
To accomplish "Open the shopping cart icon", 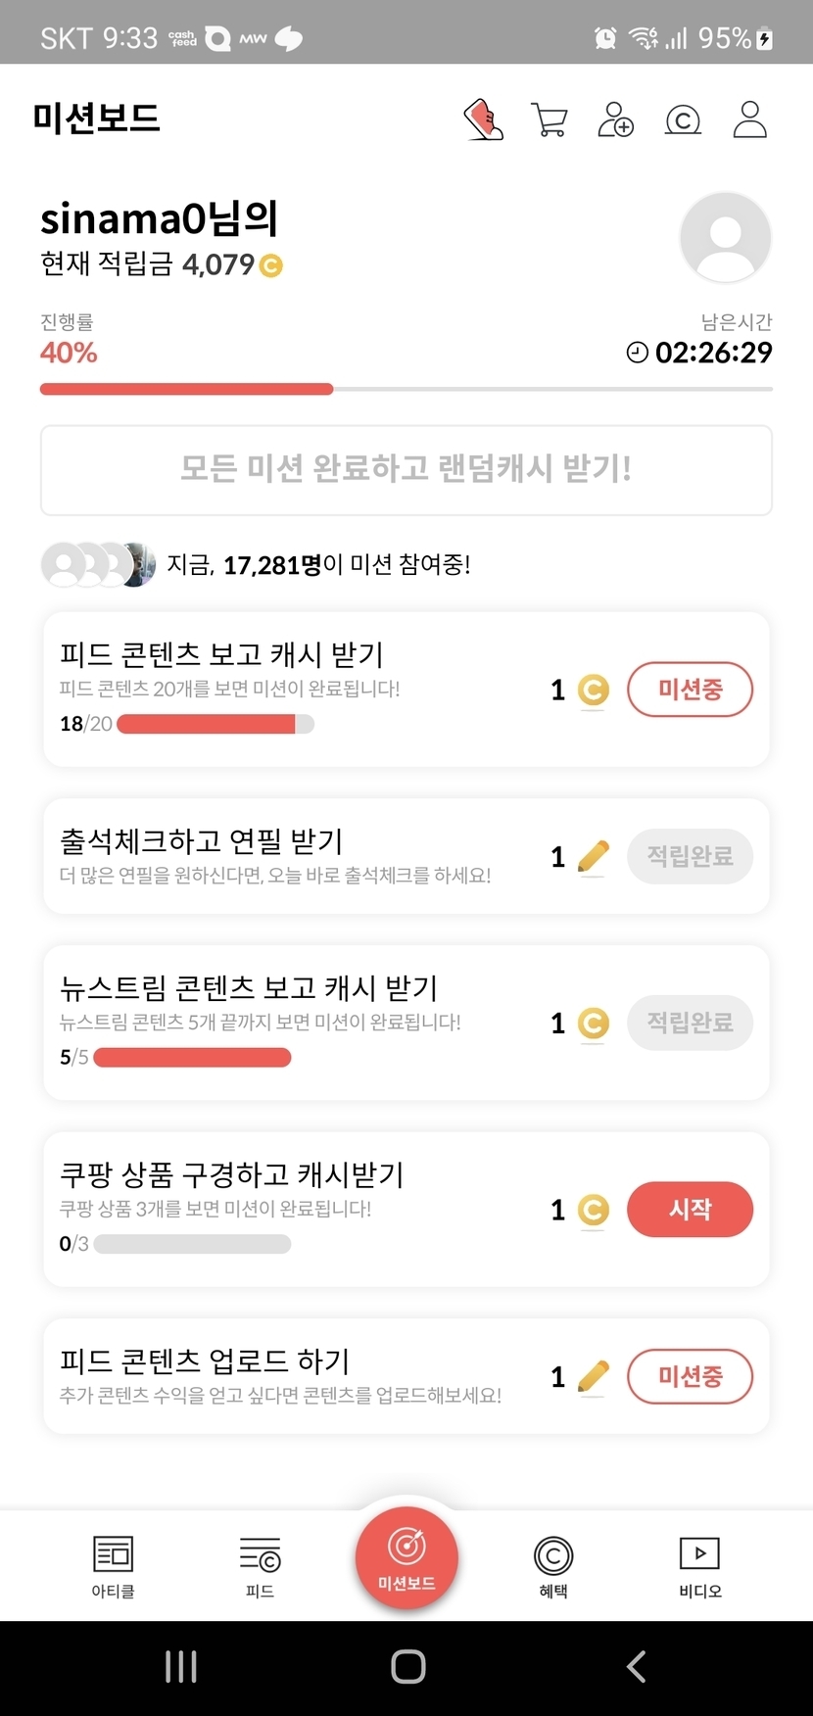I will tap(549, 119).
